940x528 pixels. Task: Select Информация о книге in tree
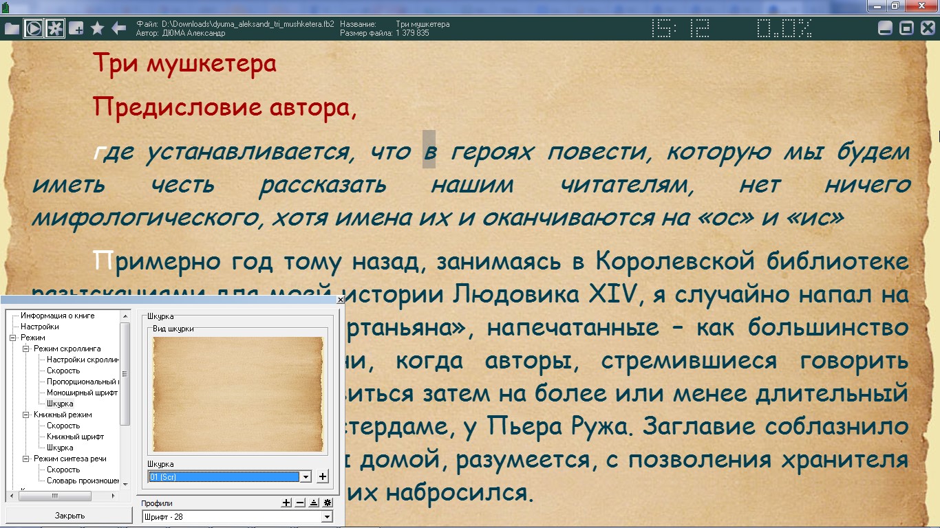pyautogui.click(x=57, y=316)
